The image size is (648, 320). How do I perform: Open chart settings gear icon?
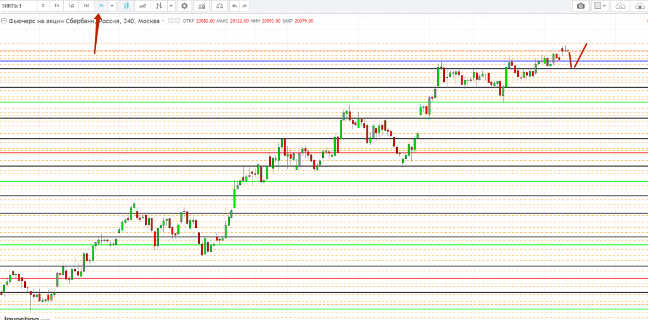click(184, 6)
